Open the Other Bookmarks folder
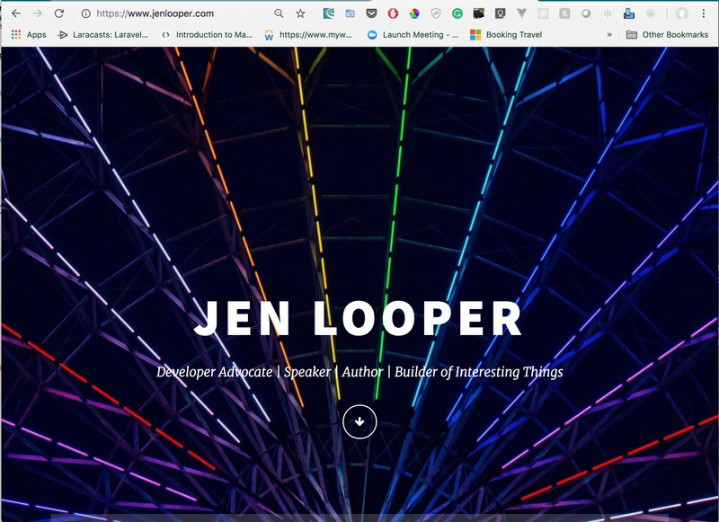This screenshot has height=522, width=719. [x=668, y=35]
